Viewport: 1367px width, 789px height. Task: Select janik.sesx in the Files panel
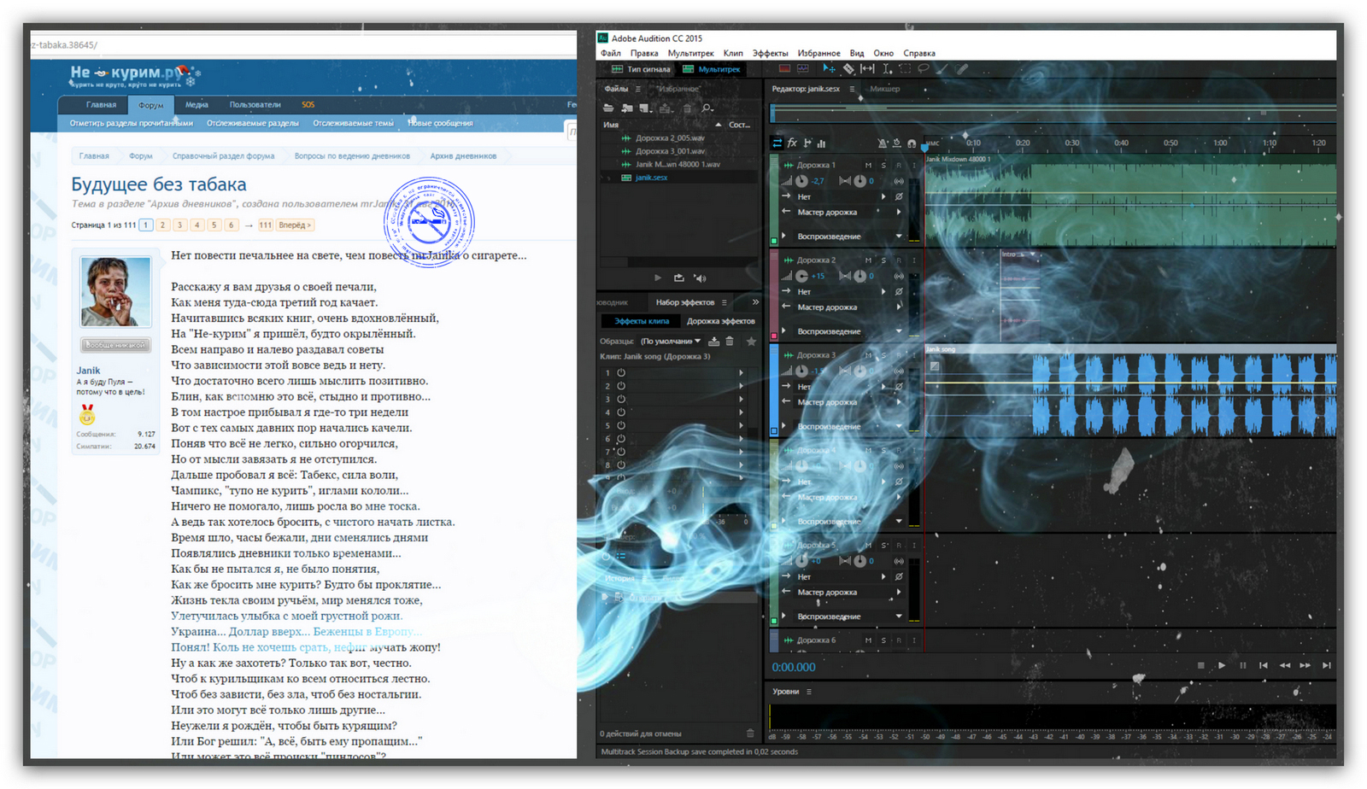[651, 178]
